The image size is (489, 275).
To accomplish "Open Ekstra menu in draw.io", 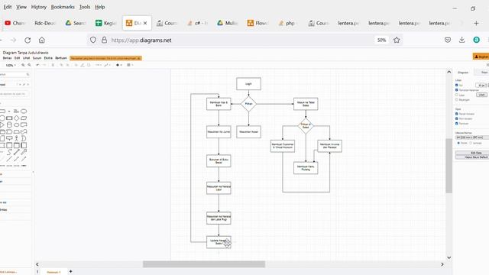I will (48, 58).
